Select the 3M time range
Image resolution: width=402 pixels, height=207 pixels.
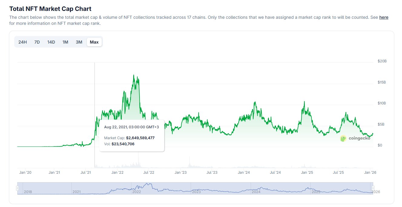click(x=79, y=42)
